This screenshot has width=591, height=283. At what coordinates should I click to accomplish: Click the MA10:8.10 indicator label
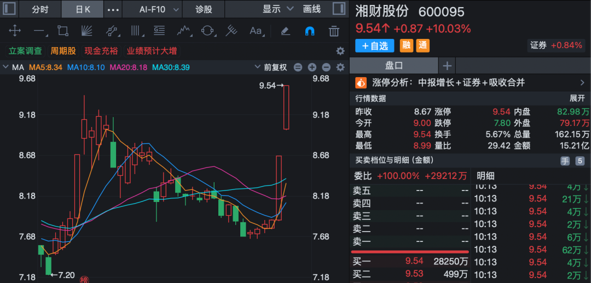86,67
